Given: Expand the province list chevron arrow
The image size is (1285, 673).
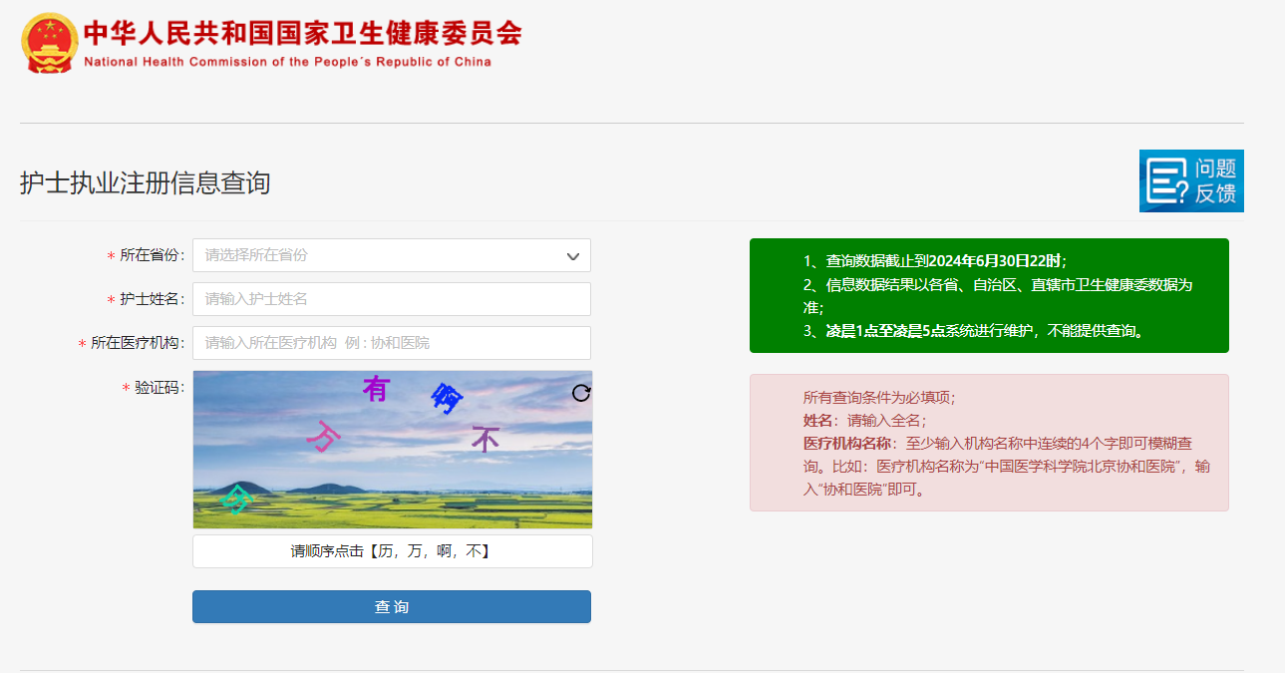Looking at the screenshot, I should point(573,256).
